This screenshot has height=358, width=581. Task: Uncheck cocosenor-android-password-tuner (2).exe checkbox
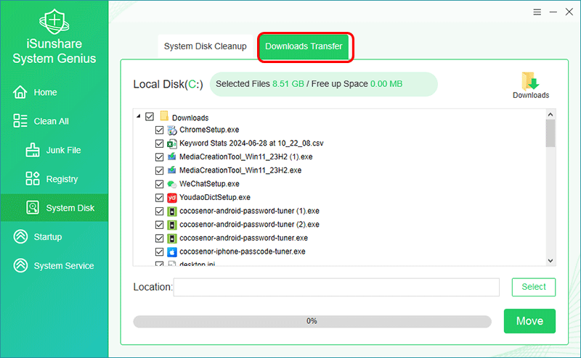(x=159, y=225)
